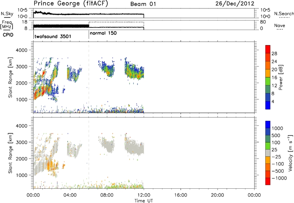Screen dimensions: 294x203
Task: Click the 'twofsound 3501' text
Action: coord(53,36)
